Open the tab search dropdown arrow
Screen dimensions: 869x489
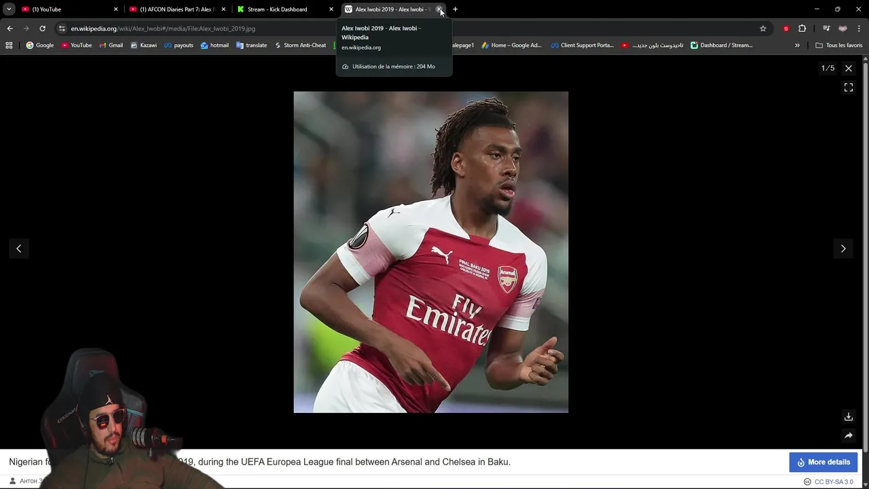click(9, 10)
